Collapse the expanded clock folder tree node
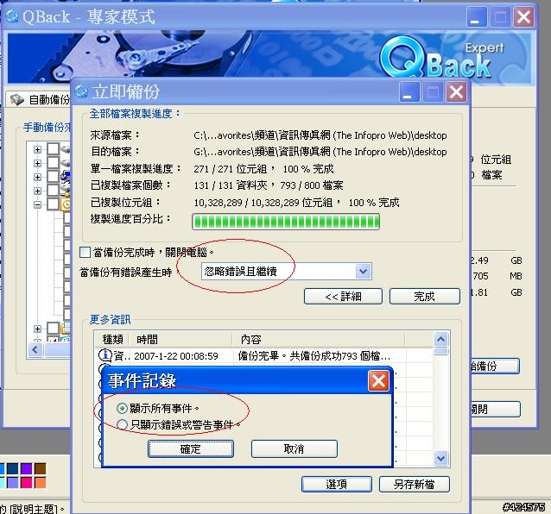This screenshot has width=551, height=514. (37, 204)
